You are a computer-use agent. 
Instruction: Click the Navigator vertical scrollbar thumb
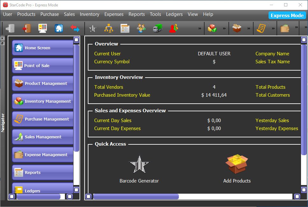76,98
